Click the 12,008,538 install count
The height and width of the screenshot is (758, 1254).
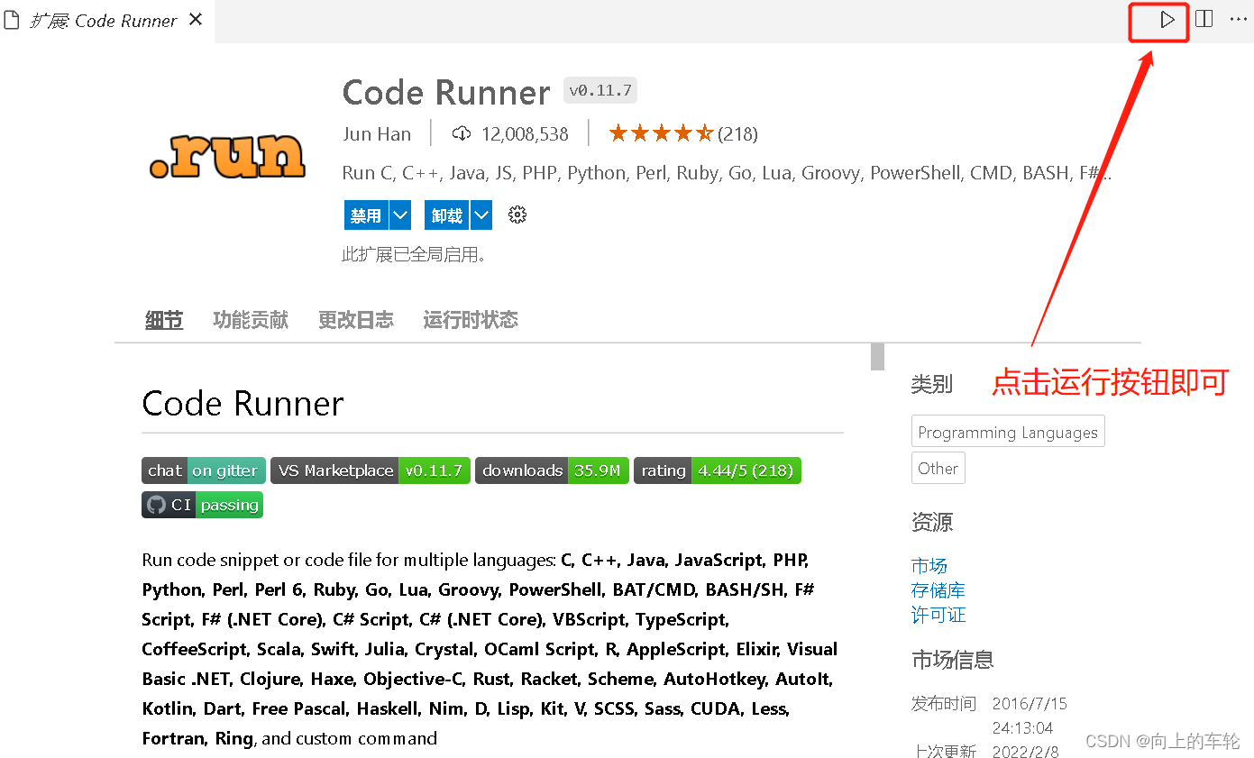(525, 134)
